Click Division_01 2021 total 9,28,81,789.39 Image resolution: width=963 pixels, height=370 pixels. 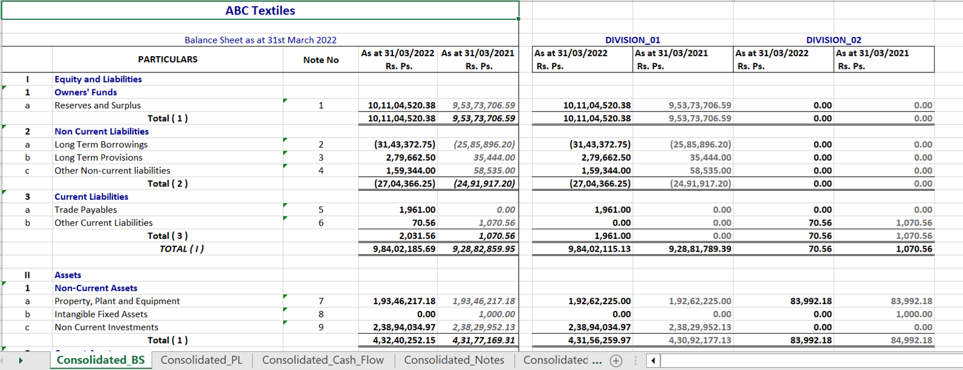pyautogui.click(x=699, y=249)
